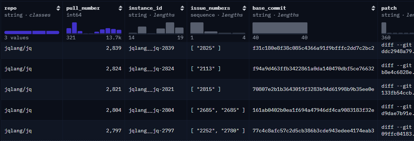Viewport: 414px width, 141px height.
Task: Click the base_commit length histogram bar
Action: [x=280, y=28]
